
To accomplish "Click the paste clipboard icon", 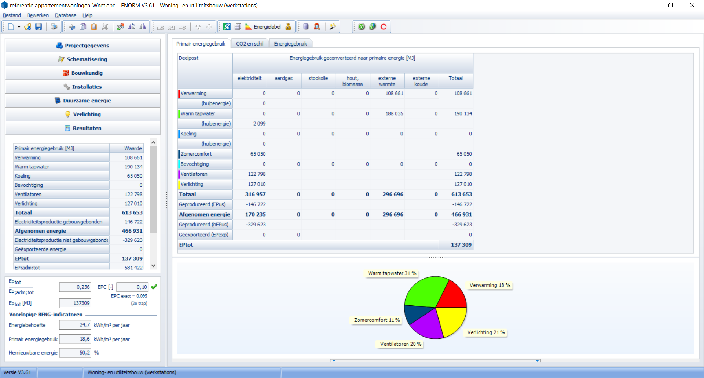I will pos(94,27).
